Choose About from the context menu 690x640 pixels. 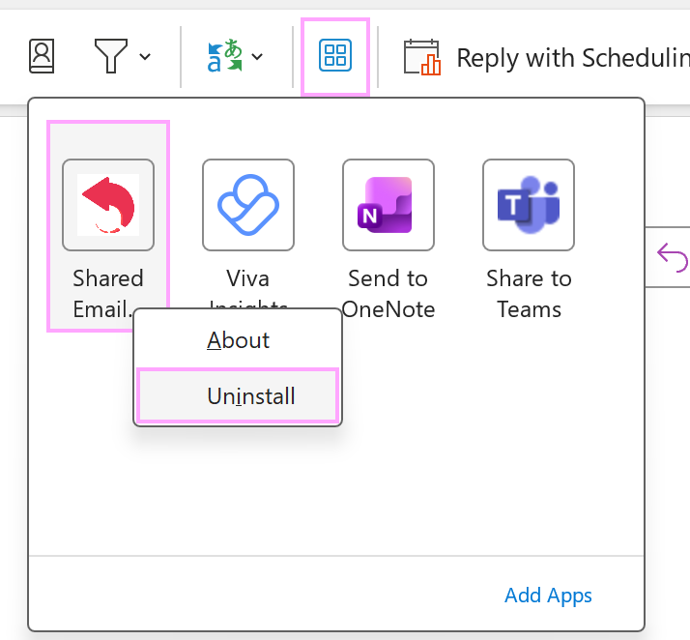point(238,340)
